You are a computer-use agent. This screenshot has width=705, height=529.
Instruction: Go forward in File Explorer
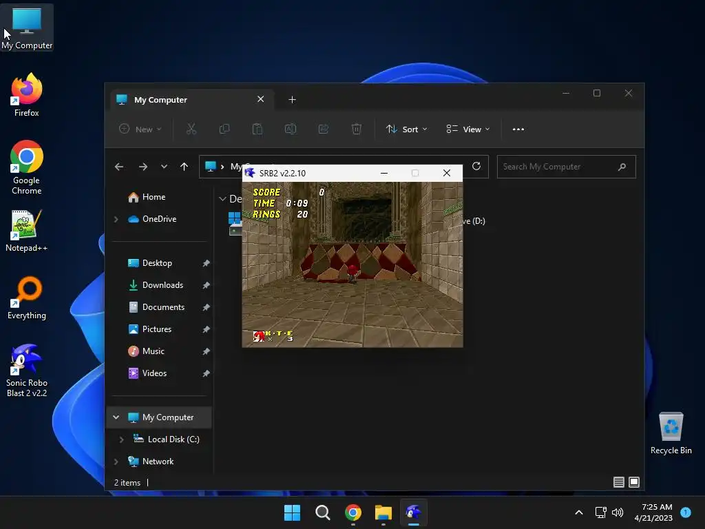pos(143,167)
